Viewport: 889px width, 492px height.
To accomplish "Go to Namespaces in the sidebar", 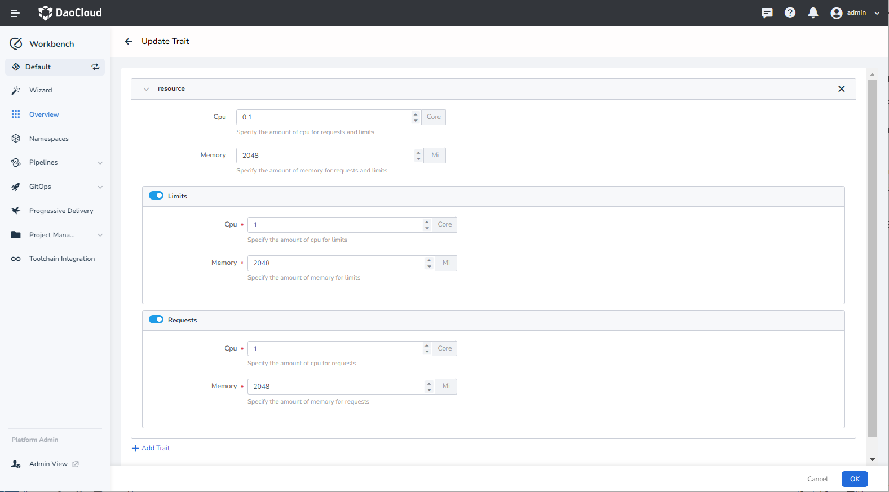I will click(x=48, y=139).
